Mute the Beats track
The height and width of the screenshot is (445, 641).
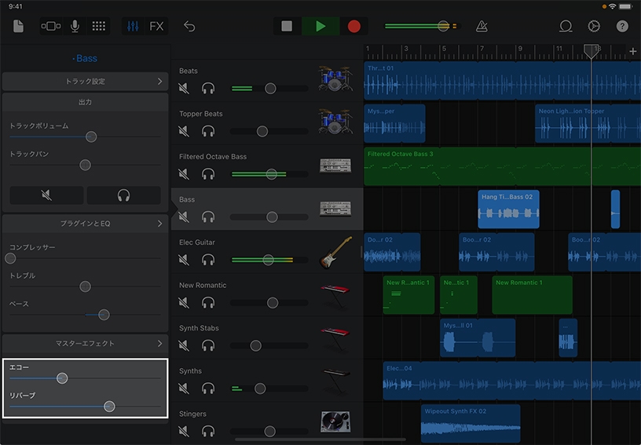click(x=185, y=89)
